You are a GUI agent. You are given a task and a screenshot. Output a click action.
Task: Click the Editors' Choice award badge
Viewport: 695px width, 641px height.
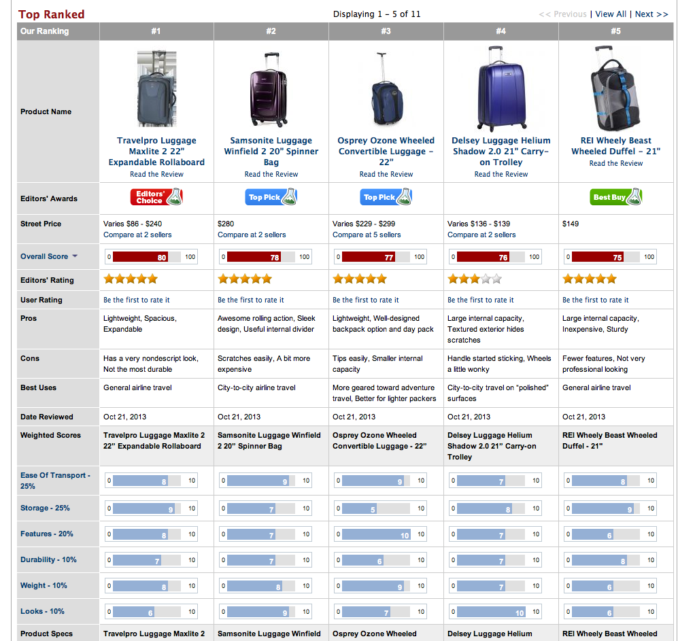[156, 197]
